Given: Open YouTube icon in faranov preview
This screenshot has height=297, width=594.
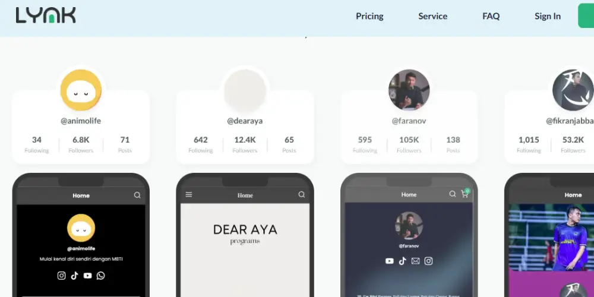Looking at the screenshot, I should [390, 261].
